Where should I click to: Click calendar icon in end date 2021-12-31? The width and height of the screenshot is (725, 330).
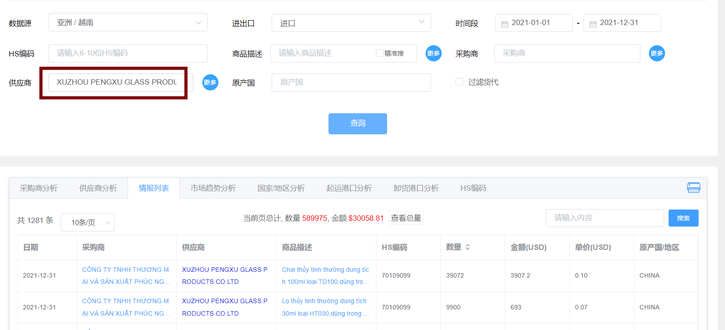(593, 24)
